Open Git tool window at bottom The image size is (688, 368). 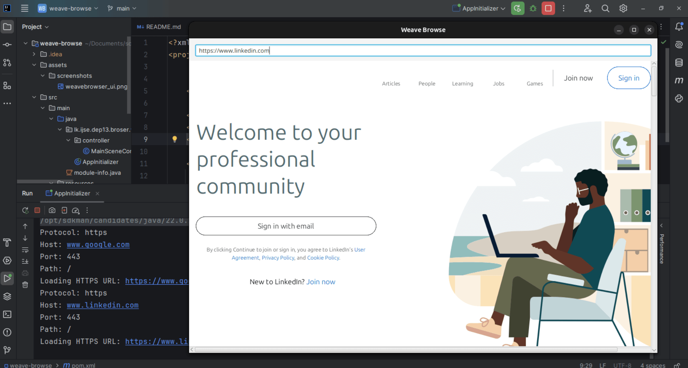7,350
